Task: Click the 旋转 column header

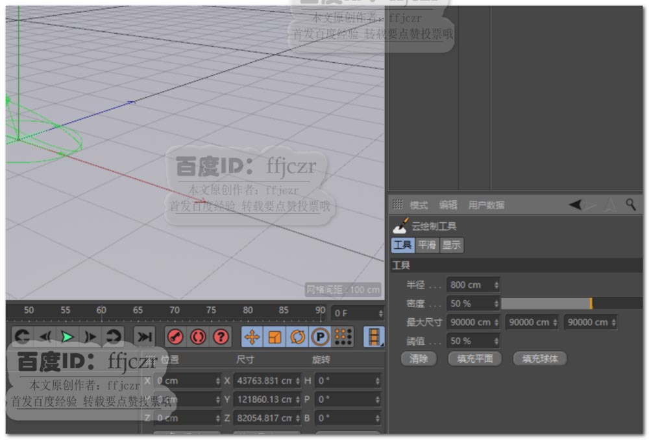Action: (x=321, y=360)
